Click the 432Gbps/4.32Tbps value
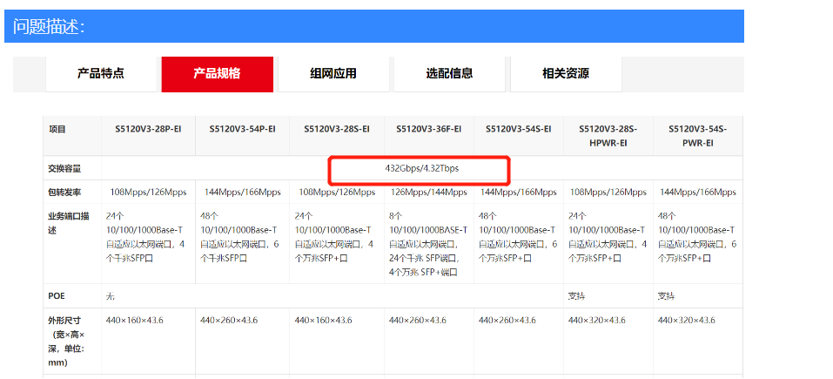The height and width of the screenshot is (379, 833). point(422,168)
